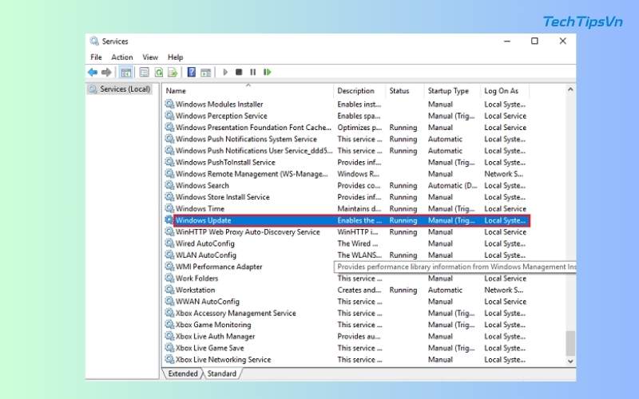Switch to the Extended tab

coord(183,373)
